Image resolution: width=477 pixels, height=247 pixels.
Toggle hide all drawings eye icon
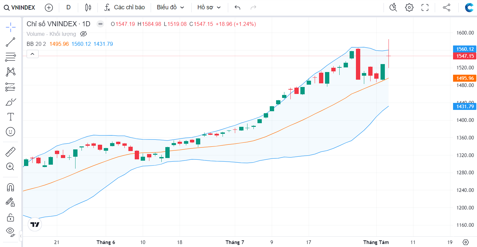11,231
